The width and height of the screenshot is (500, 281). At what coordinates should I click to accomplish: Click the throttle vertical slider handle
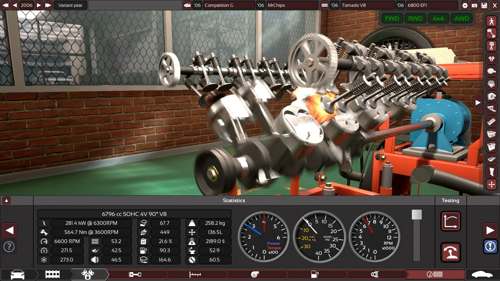[x=416, y=215]
